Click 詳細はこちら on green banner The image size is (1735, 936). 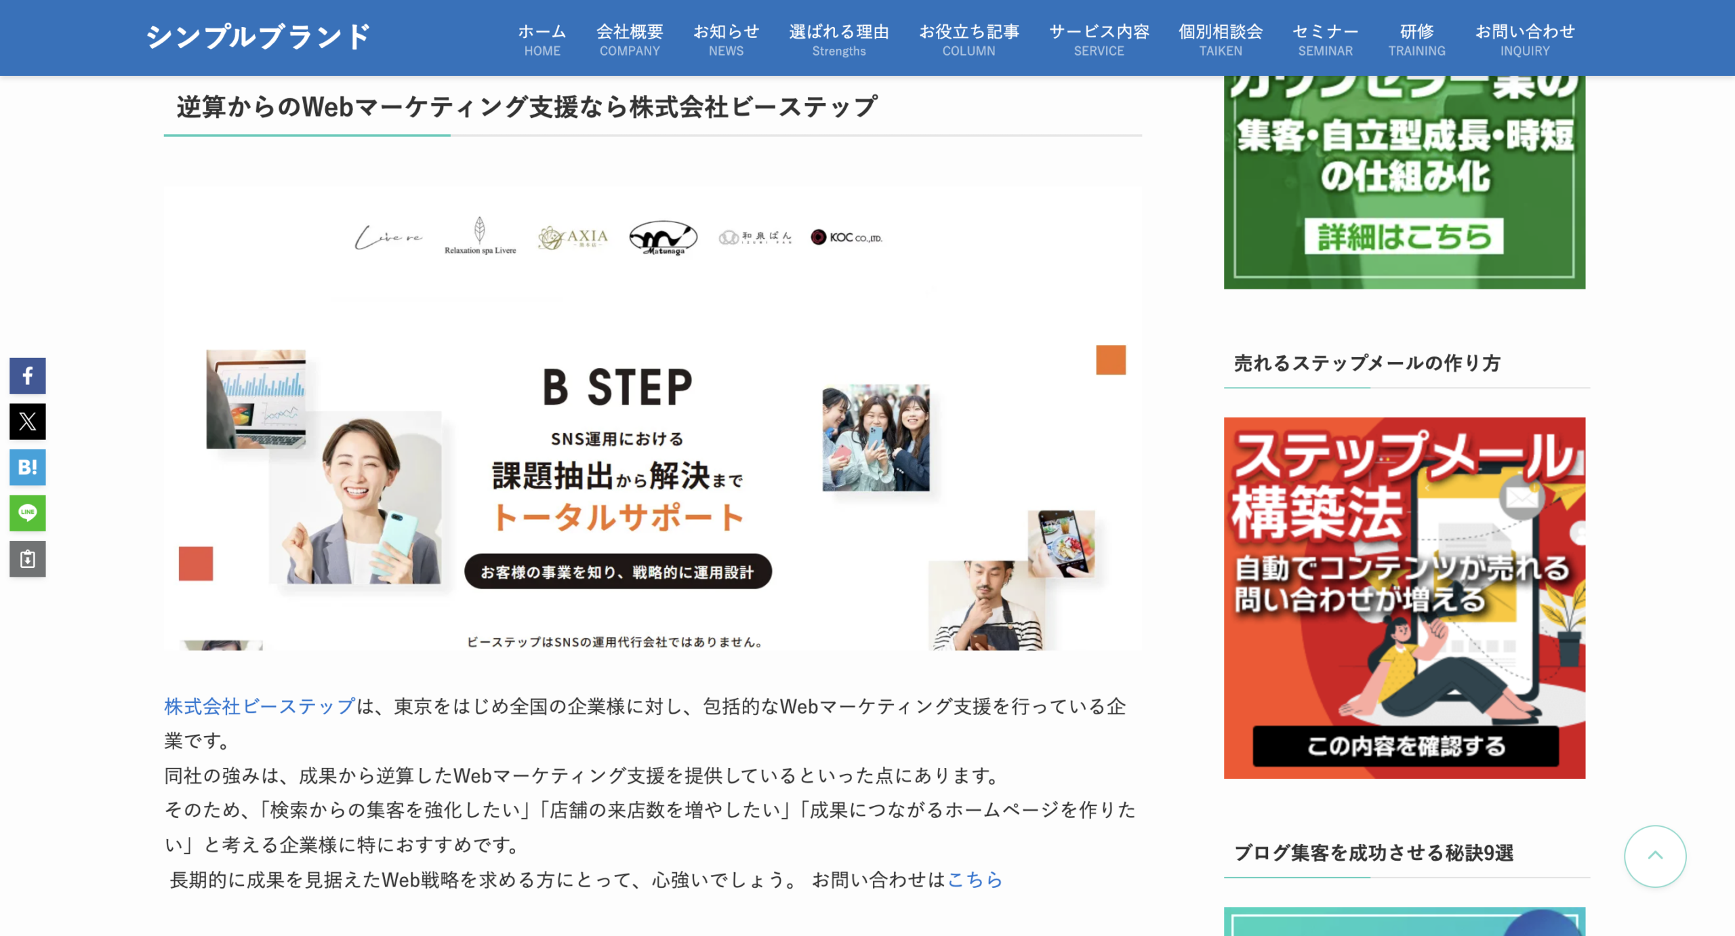point(1404,237)
